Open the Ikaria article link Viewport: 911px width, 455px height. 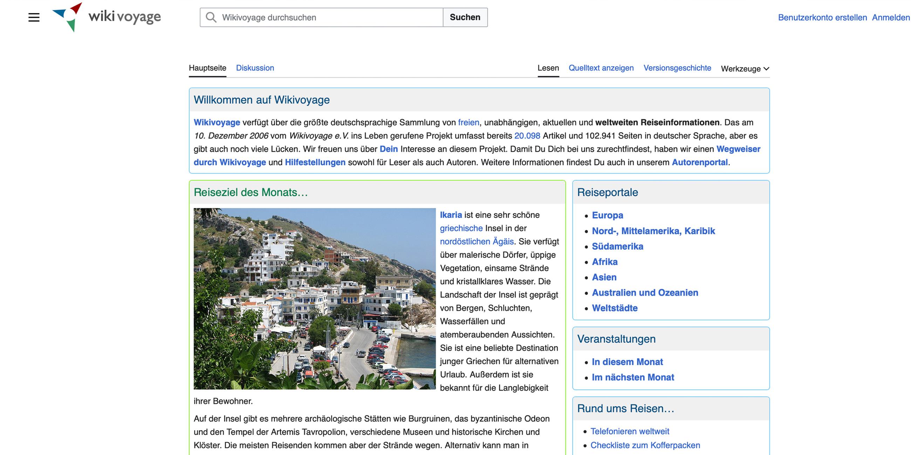(451, 215)
